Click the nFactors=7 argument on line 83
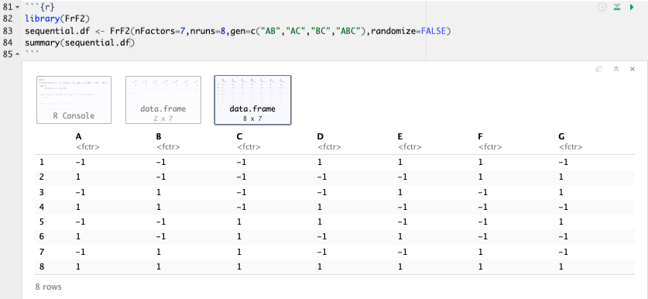The height and width of the screenshot is (299, 648). click(160, 31)
